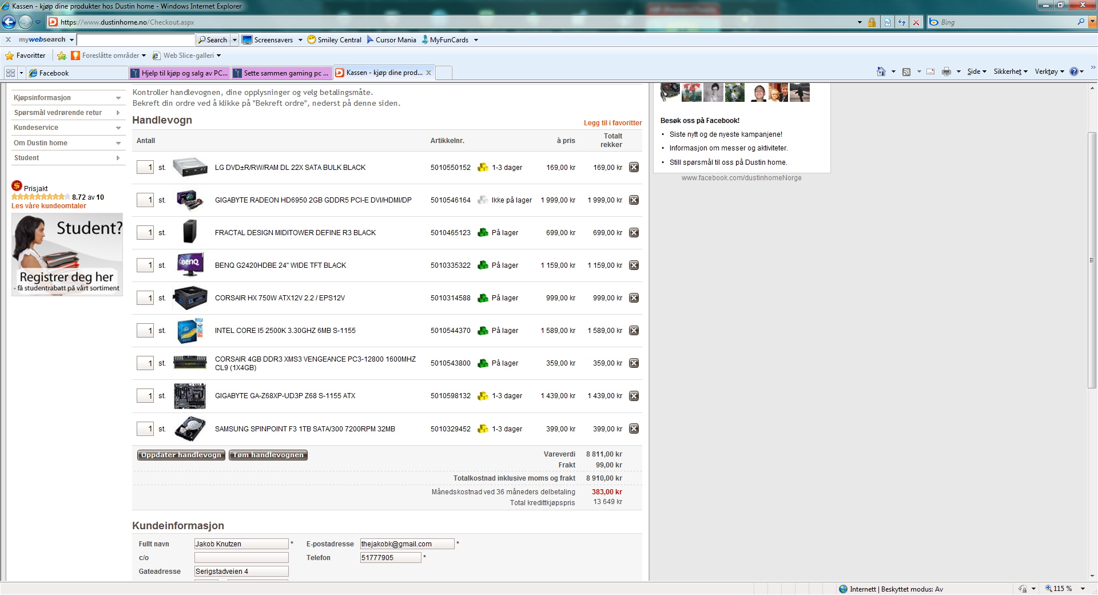Open the Quick Tabs grid icon
Screen dimensions: 1098x595
(10, 73)
